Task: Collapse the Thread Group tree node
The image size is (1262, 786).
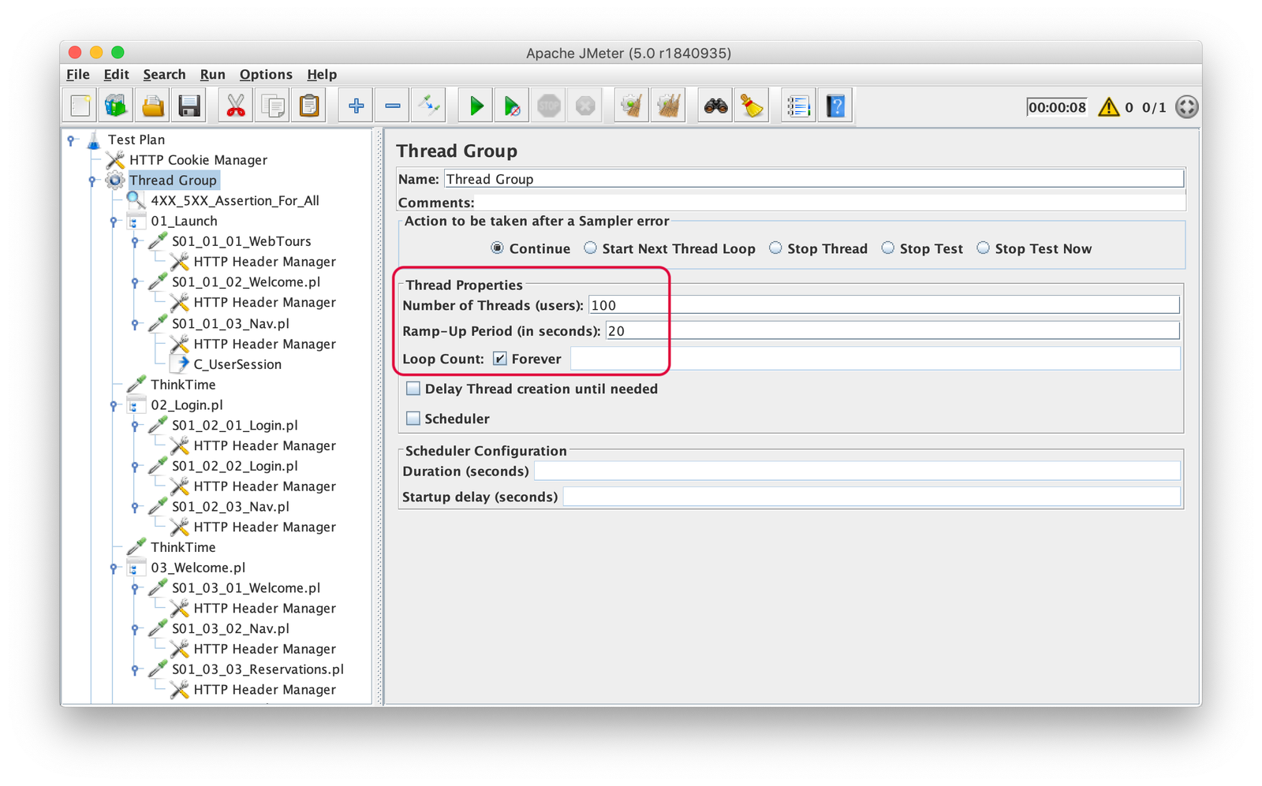Action: (x=92, y=181)
